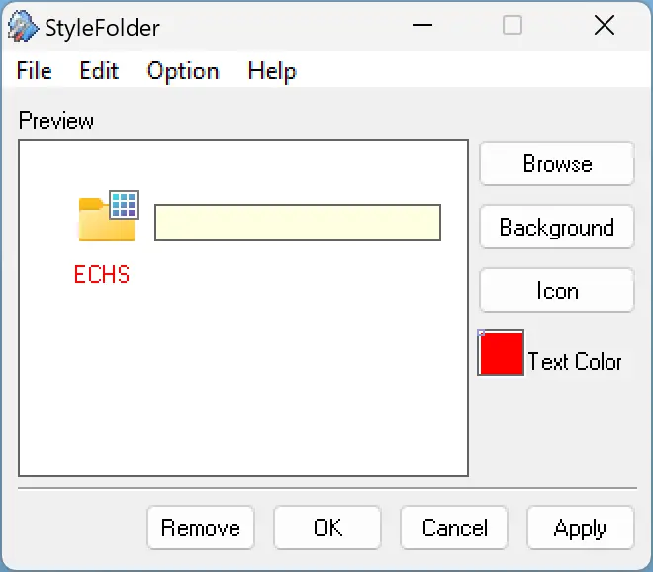Viewport: 653px width, 572px height.
Task: Open the Help menu
Action: pos(271,70)
